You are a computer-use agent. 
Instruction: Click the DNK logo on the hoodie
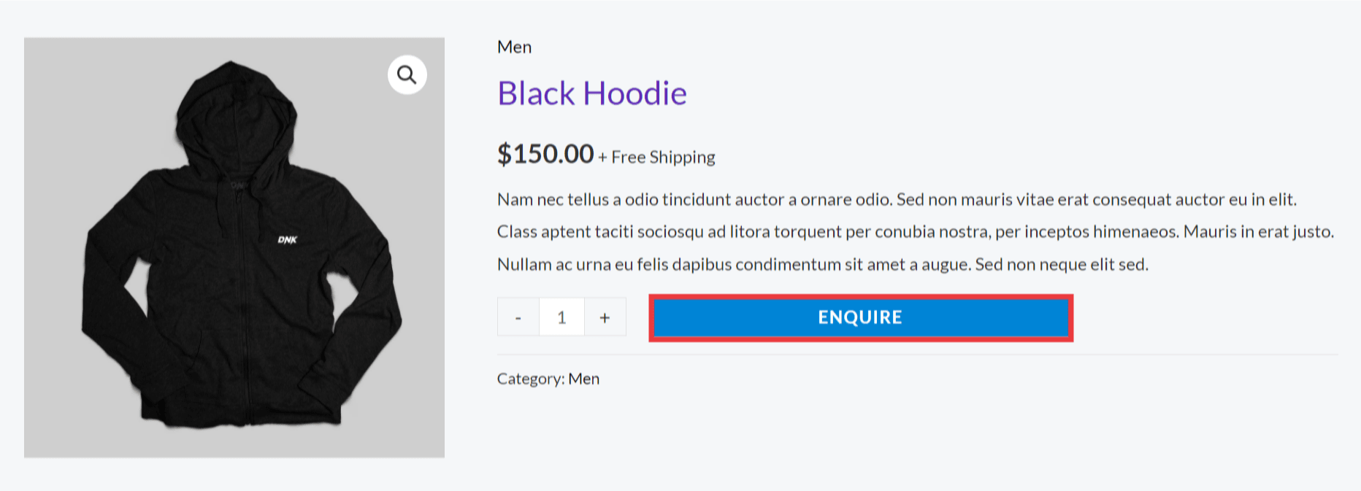click(x=287, y=240)
